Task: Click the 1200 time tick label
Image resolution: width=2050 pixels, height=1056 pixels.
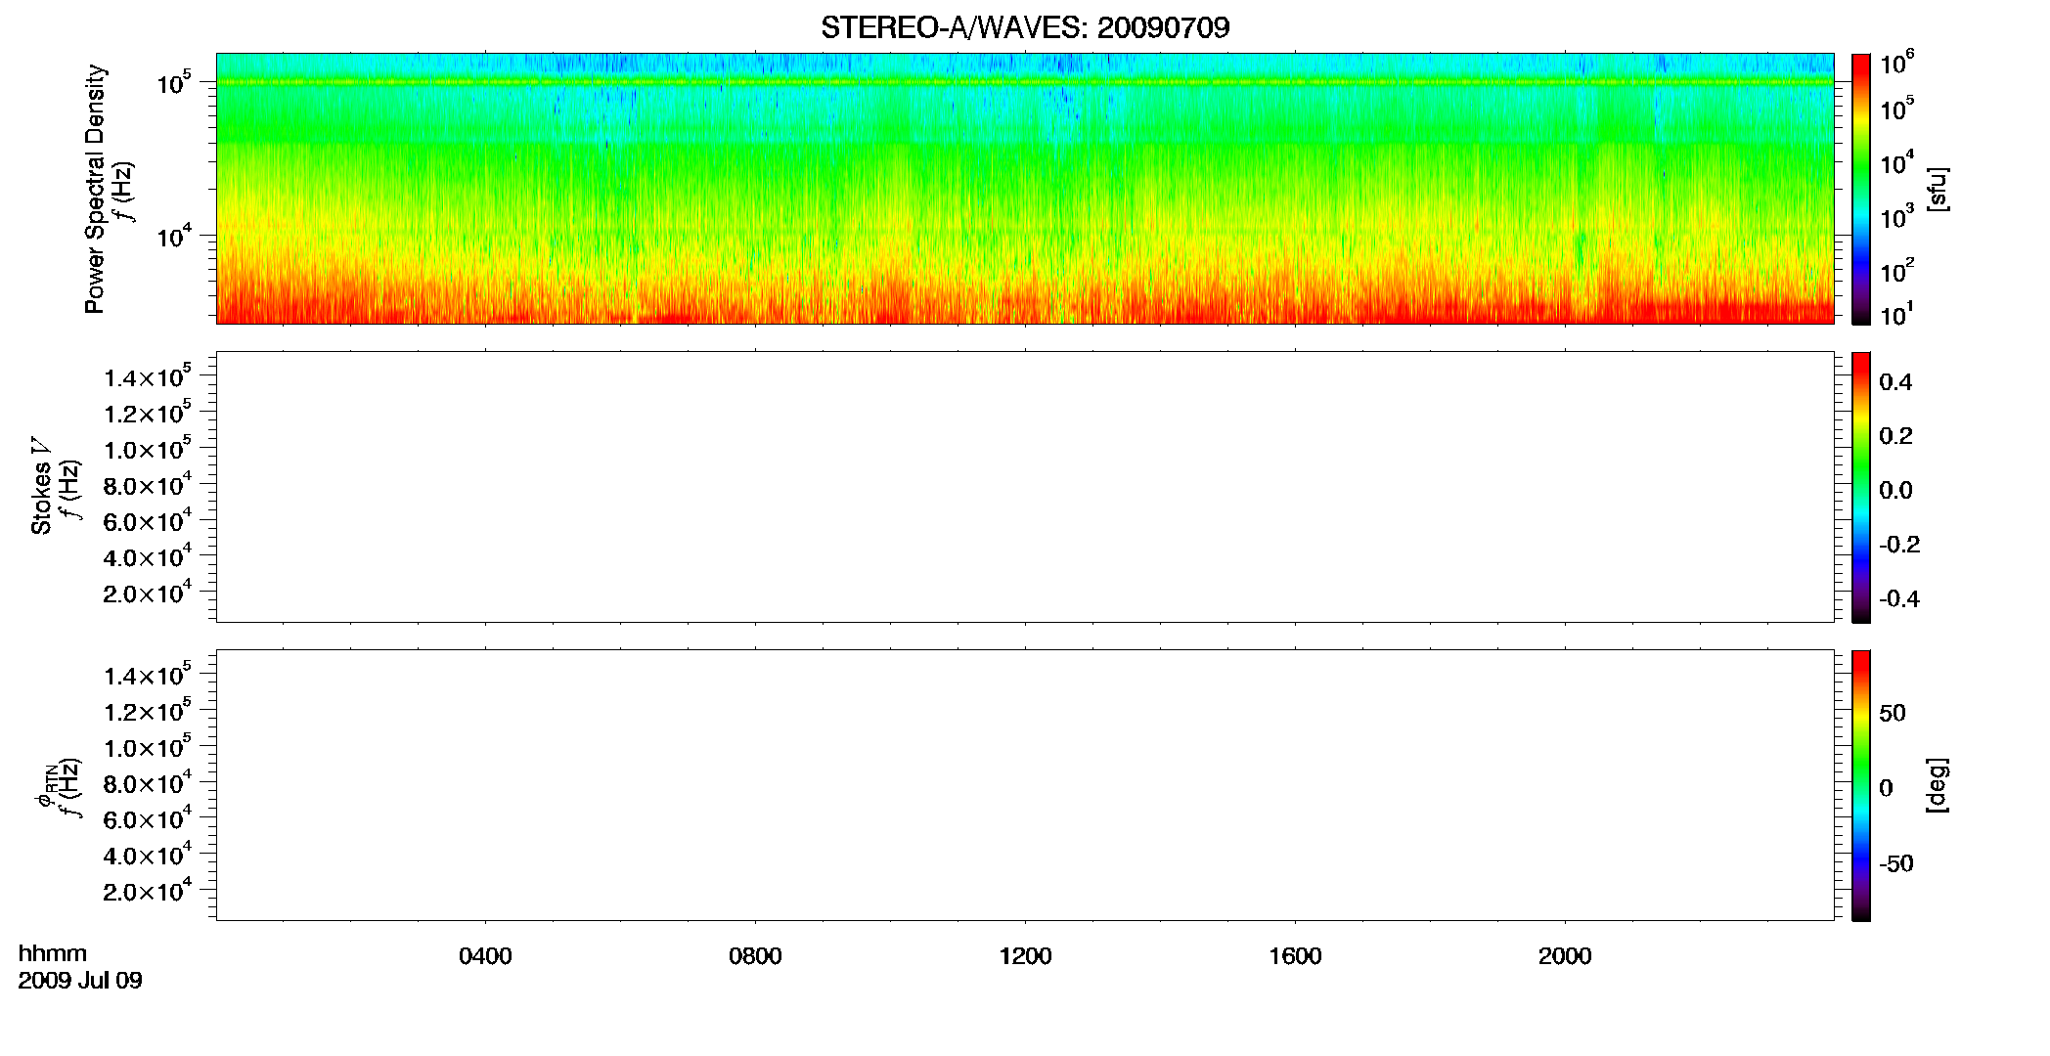Action: click(1025, 956)
